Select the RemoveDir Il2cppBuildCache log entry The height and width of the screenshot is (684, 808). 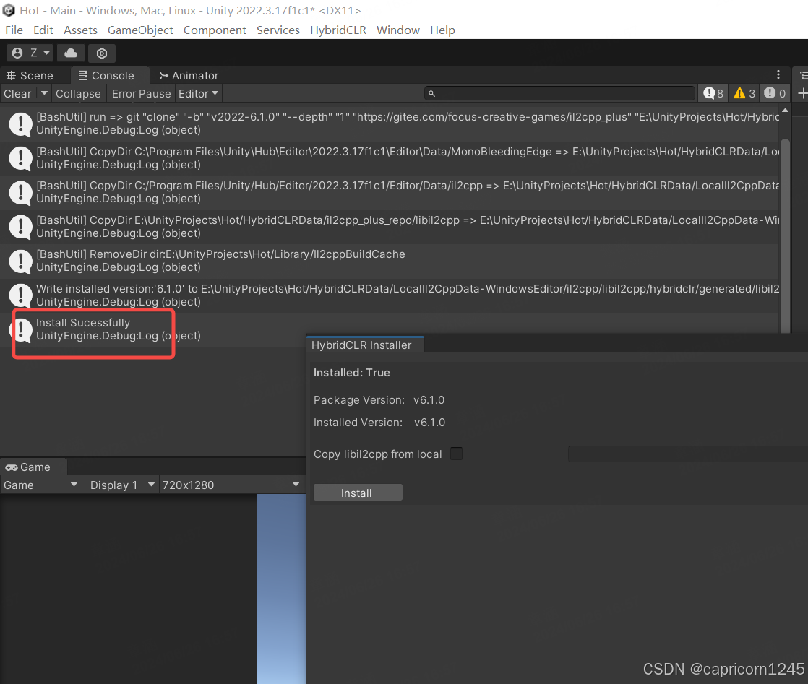390,261
